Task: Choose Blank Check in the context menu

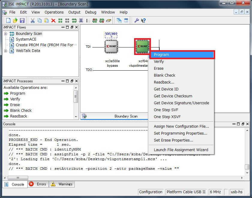Action: click(181, 75)
